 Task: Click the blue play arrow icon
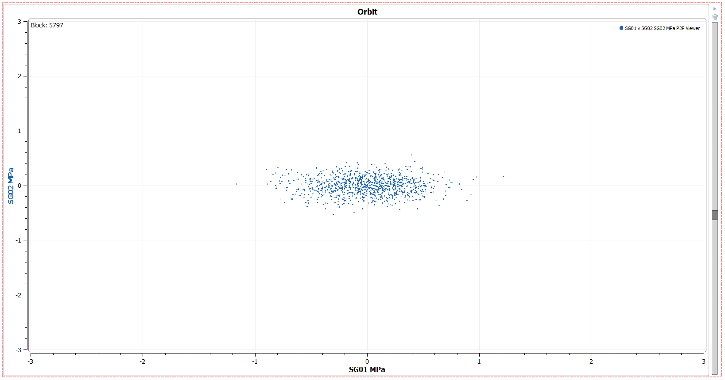pyautogui.click(x=715, y=9)
